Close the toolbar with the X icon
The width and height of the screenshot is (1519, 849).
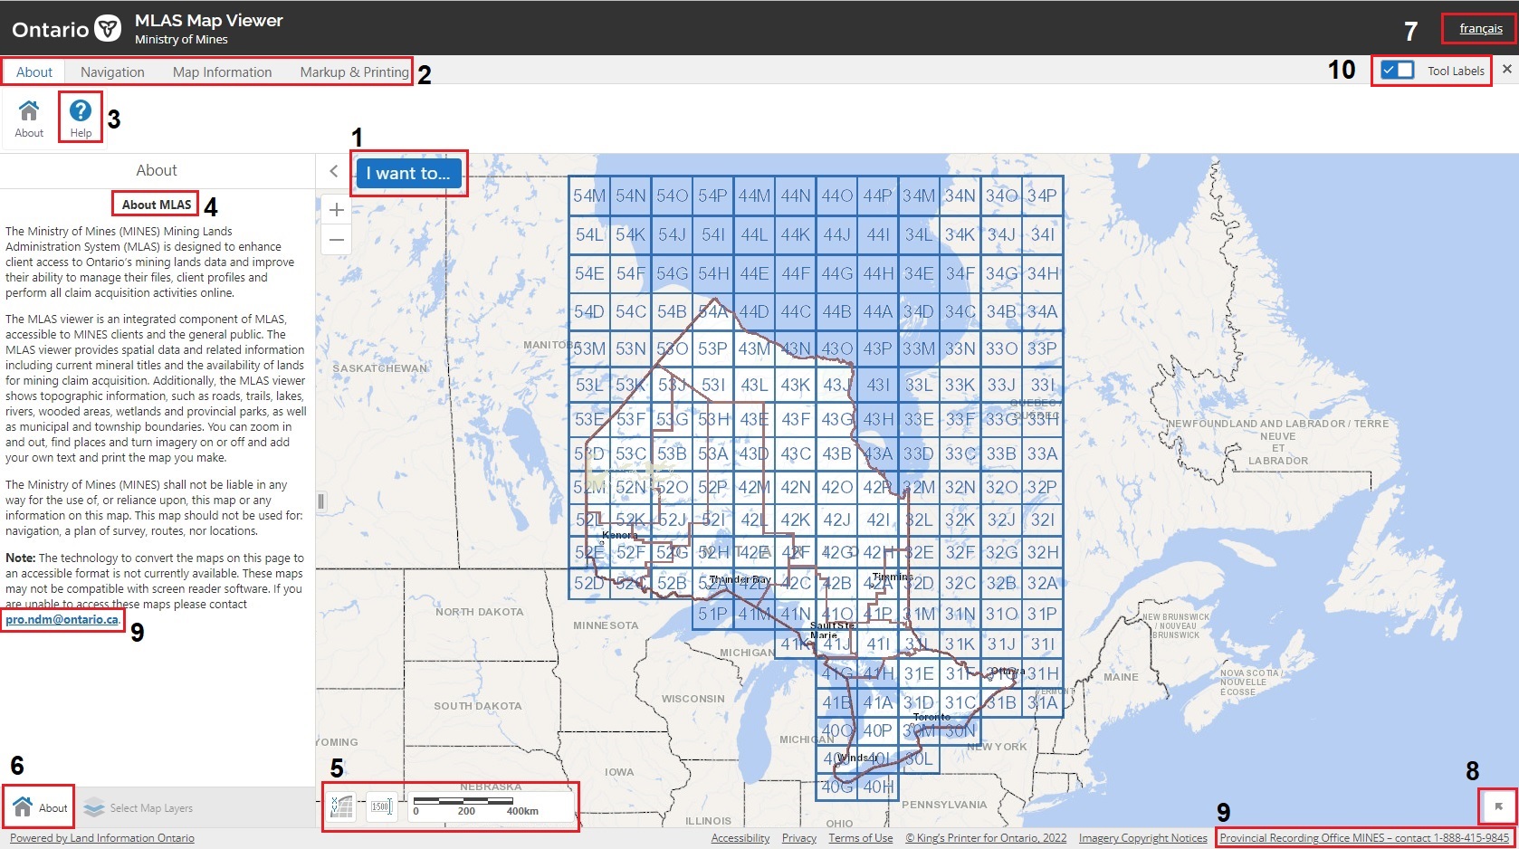pyautogui.click(x=1507, y=70)
